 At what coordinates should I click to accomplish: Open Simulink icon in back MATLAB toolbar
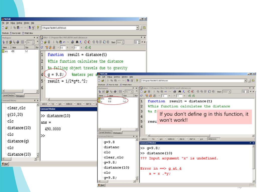30,28
